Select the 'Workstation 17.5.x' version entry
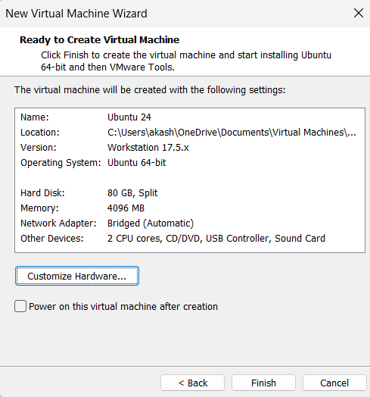Viewport: 370px width, 397px height. [148, 147]
